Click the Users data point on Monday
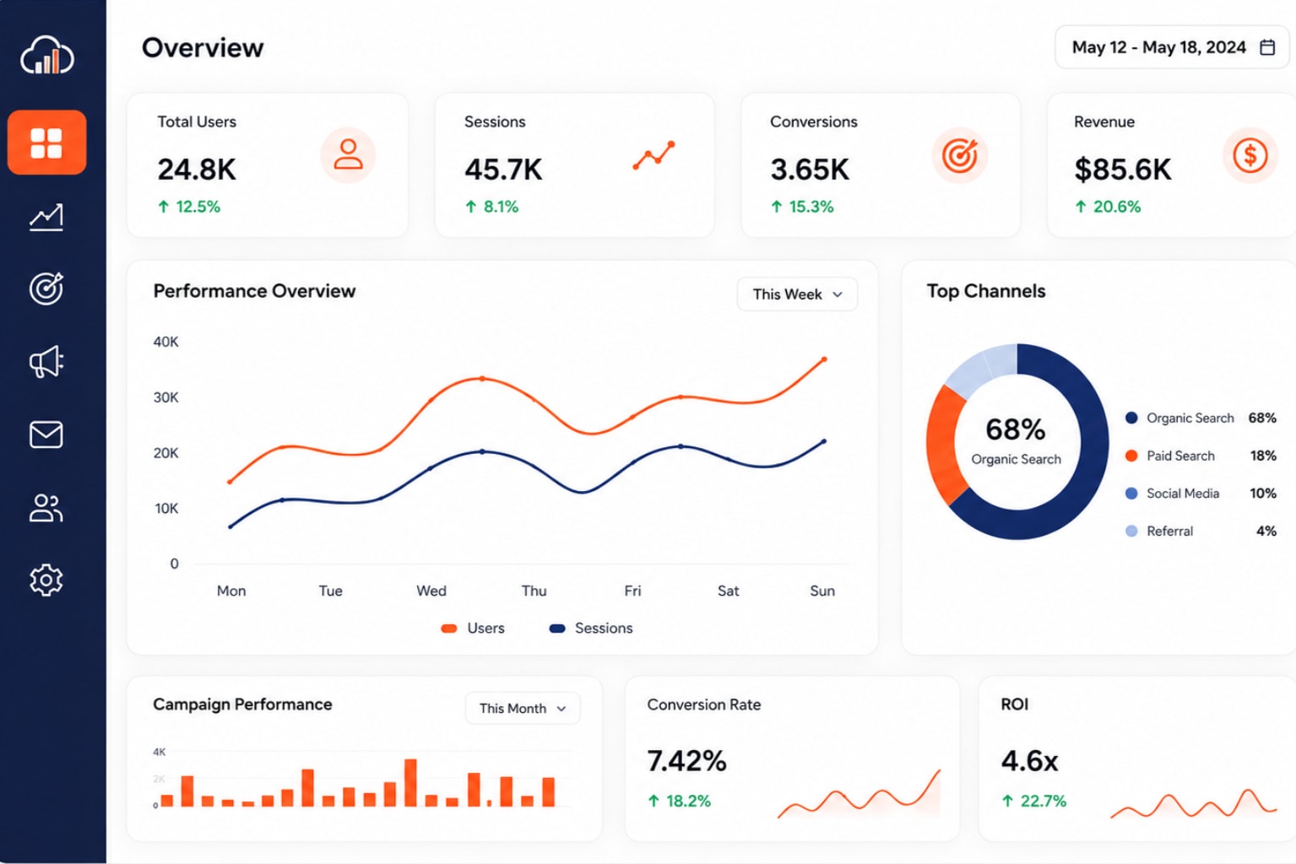This screenshot has width=1296, height=864. click(230, 482)
